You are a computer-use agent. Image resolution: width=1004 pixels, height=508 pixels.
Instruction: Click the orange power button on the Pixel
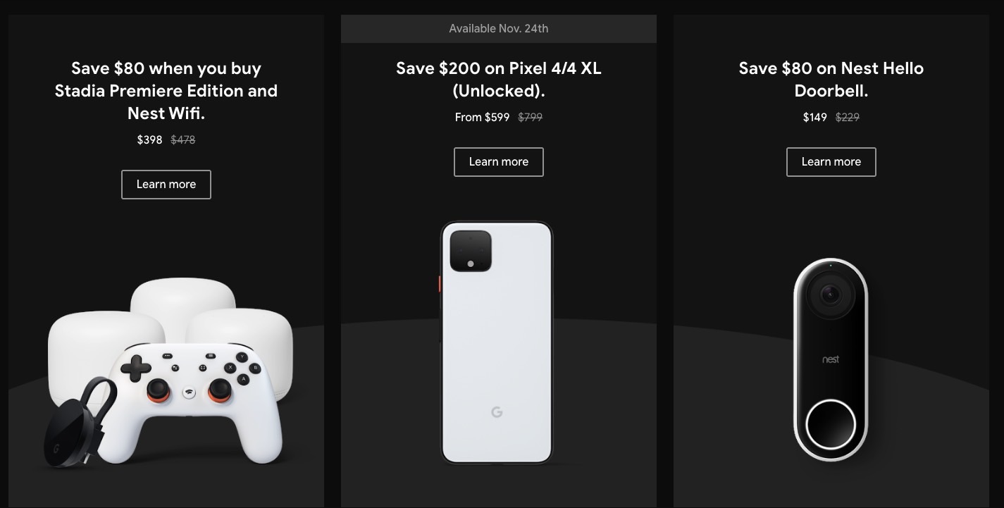[x=440, y=284]
